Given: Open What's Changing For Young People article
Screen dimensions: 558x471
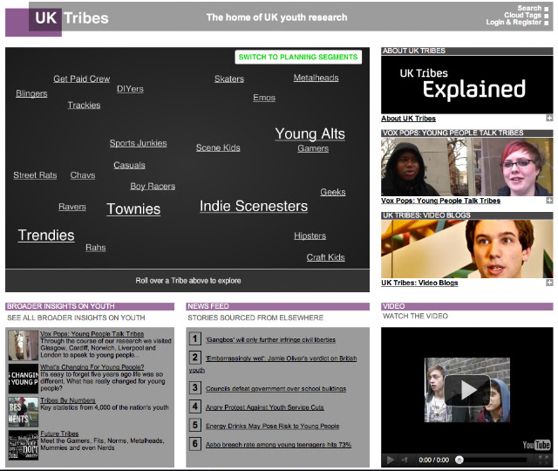Looking at the screenshot, I should point(92,366).
